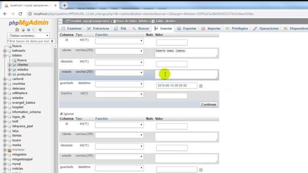Open the Examinar tab

pyautogui.click(x=72, y=28)
